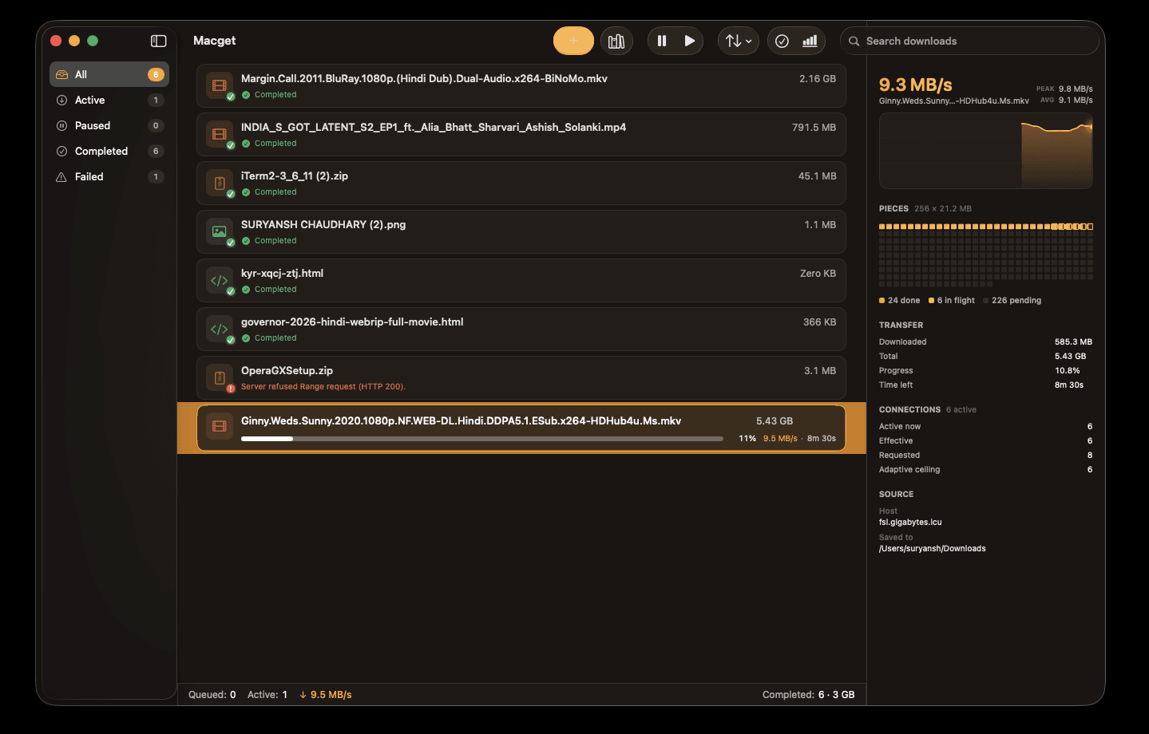Click the fsl.gigabytes.icu host value
The image size is (1149, 734).
coord(910,522)
